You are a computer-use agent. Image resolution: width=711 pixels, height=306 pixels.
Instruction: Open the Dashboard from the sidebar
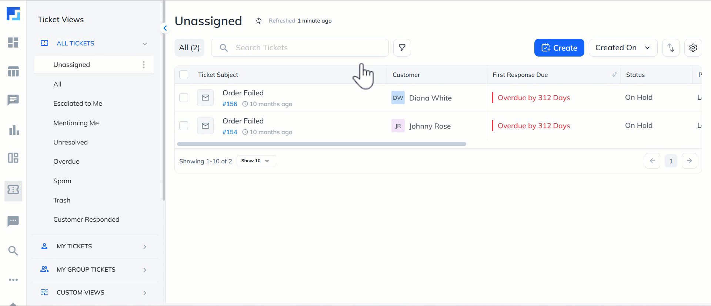(x=13, y=42)
